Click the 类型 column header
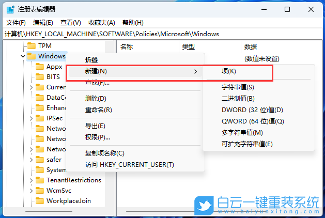 [210, 46]
